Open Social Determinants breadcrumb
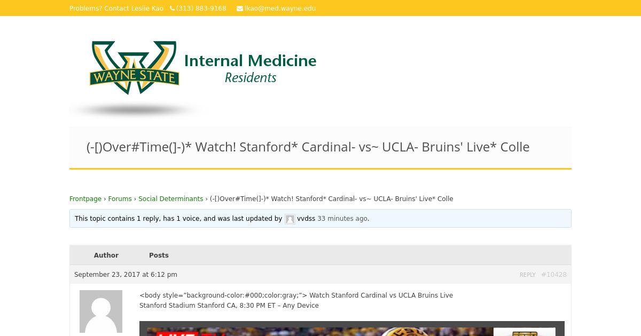 (x=171, y=199)
